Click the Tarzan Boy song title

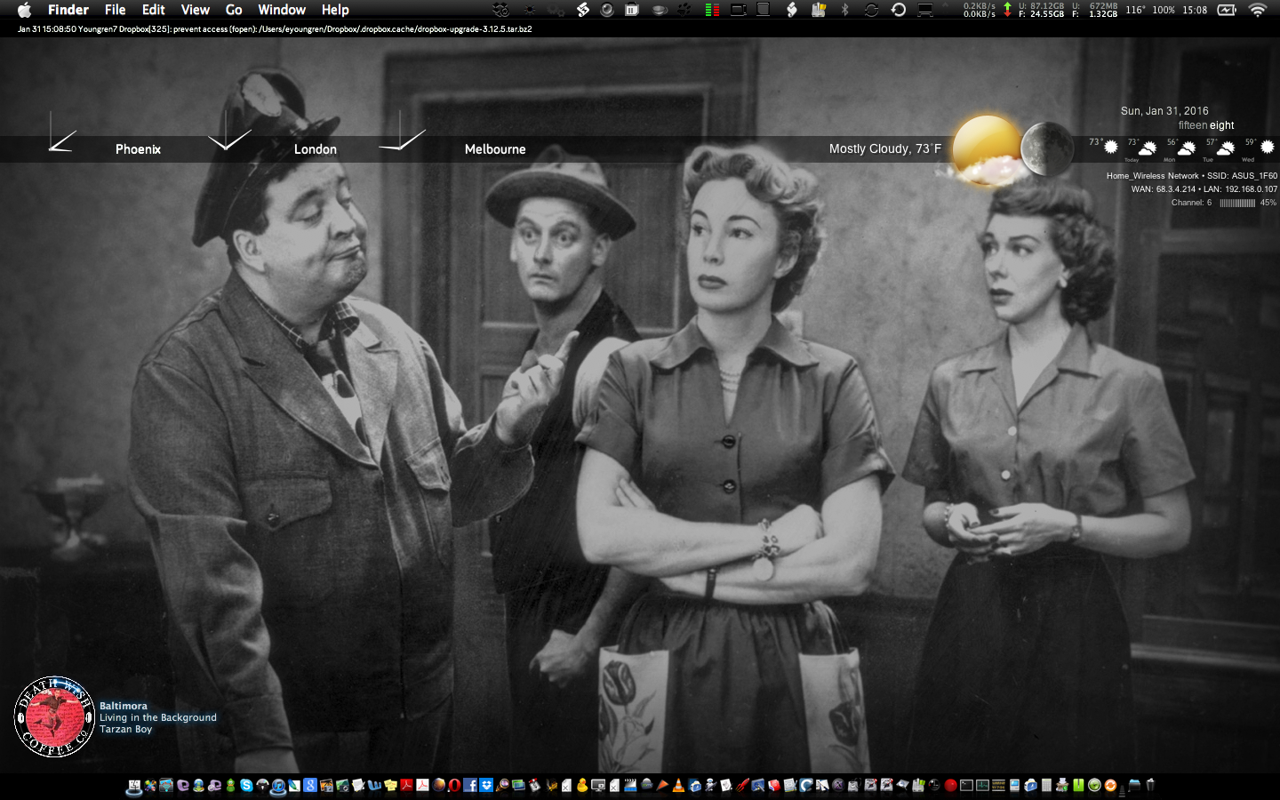[125, 729]
